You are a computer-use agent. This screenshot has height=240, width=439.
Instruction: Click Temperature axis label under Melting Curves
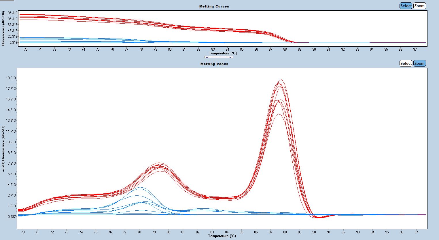click(223, 53)
